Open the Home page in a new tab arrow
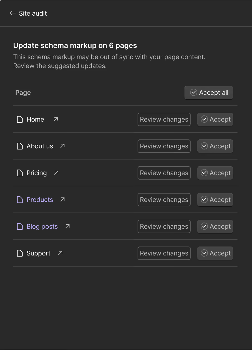This screenshot has width=252, height=350. click(55, 119)
